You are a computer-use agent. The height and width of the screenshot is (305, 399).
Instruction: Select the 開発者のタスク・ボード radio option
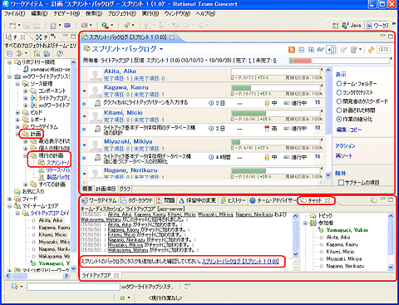pos(338,101)
